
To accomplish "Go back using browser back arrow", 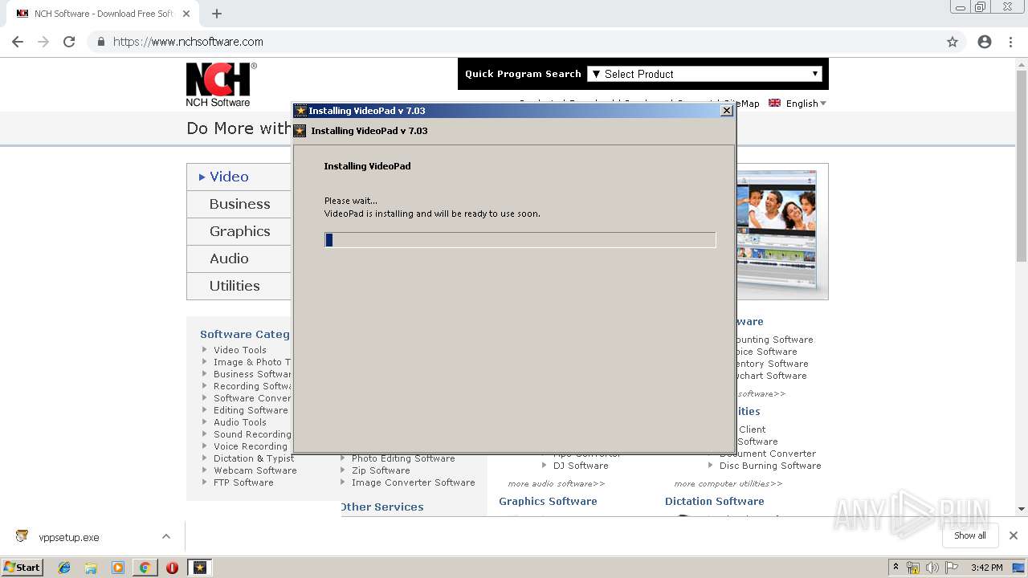I will [x=18, y=42].
